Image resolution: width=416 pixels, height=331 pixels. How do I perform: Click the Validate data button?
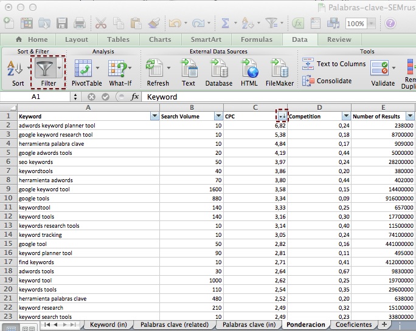pos(383,73)
